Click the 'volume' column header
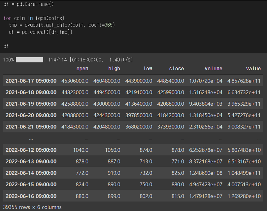The width and height of the screenshot is (267, 211). tap(214, 69)
